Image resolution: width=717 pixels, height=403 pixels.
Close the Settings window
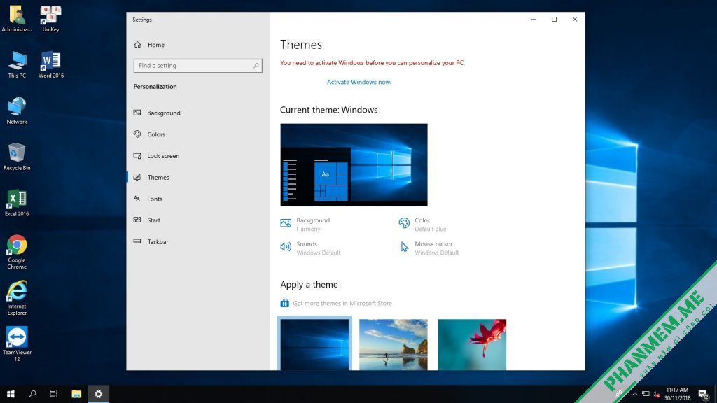coord(575,19)
